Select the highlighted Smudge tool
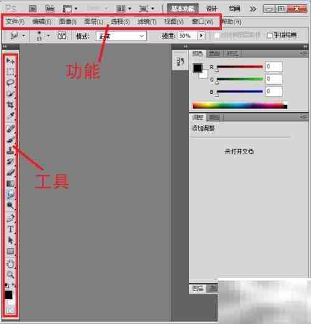This screenshot has height=324, width=311. click(11, 194)
